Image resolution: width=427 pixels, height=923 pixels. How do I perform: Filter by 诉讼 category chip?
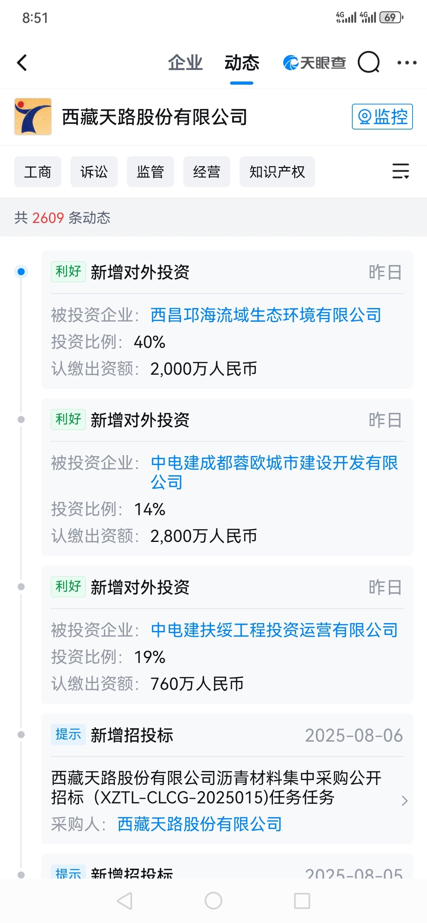(94, 171)
